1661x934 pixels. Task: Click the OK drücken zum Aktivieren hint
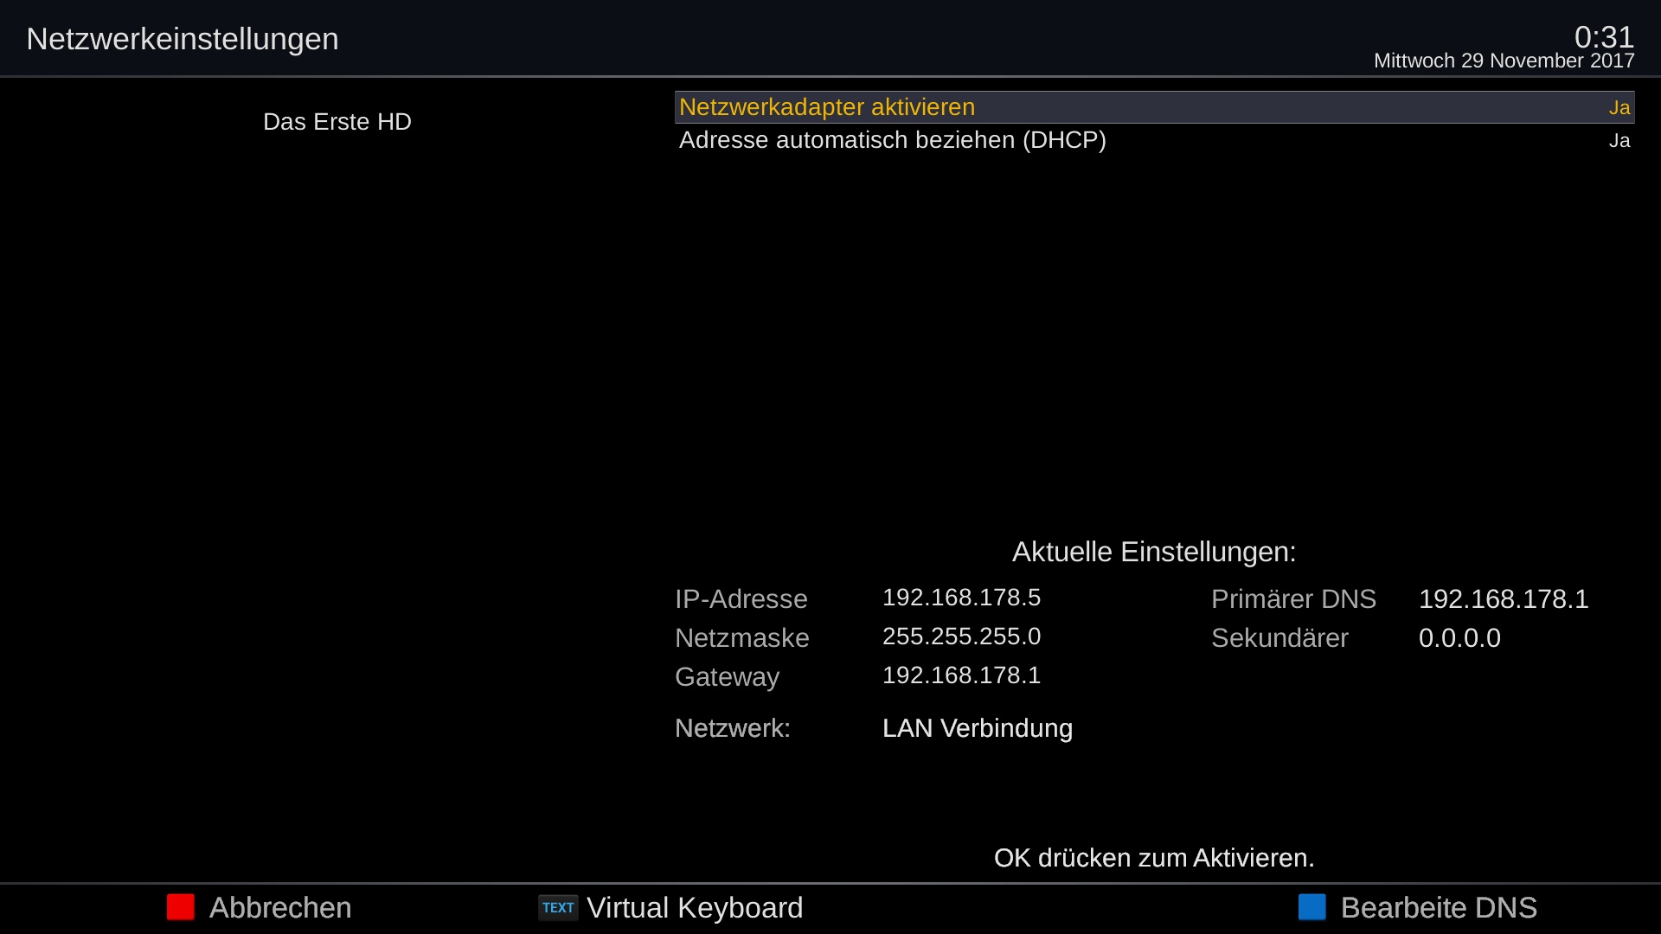1154,858
